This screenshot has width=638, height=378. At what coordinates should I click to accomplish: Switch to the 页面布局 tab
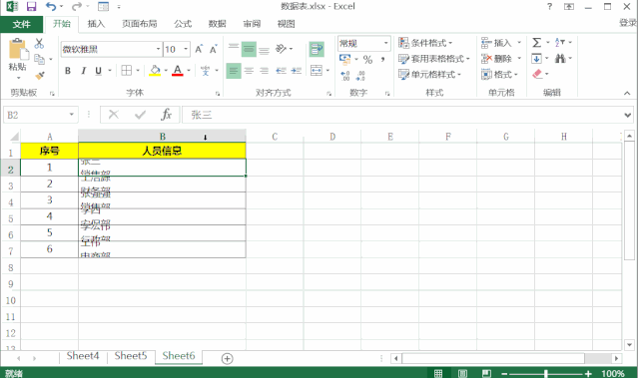[x=139, y=24]
